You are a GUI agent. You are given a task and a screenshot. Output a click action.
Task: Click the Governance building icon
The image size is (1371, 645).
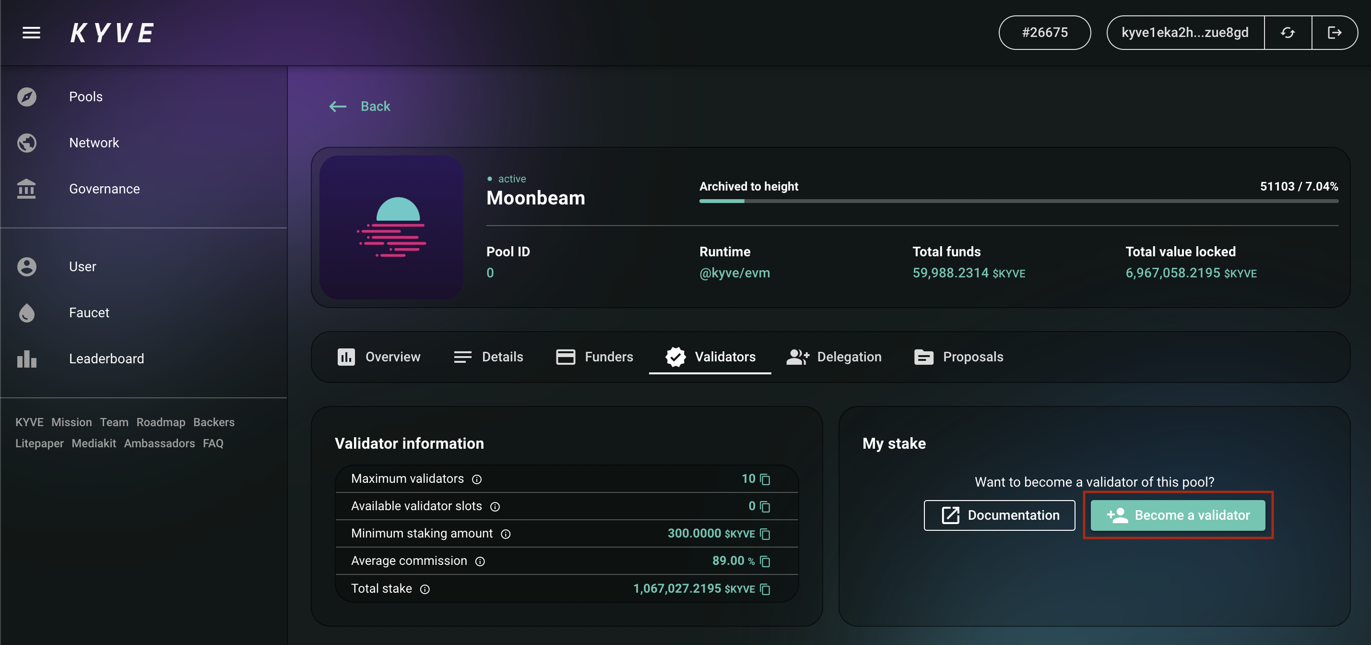point(26,189)
